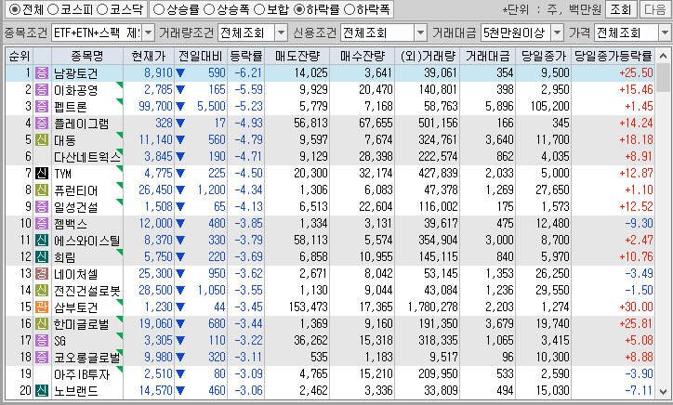This screenshot has width=673, height=405.
Task: Sort by 전일대비 column header
Action: tap(201, 57)
